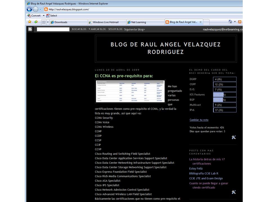Close the Blog de Raul Angel tab
Screen dimensions: 270x202
[x=201, y=22]
